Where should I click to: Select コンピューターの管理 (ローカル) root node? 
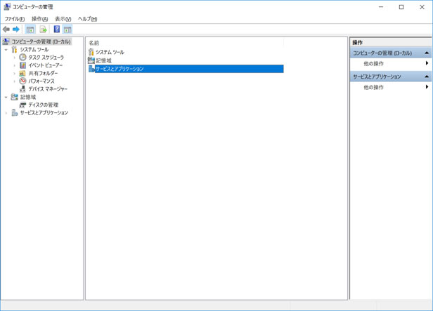[41, 41]
